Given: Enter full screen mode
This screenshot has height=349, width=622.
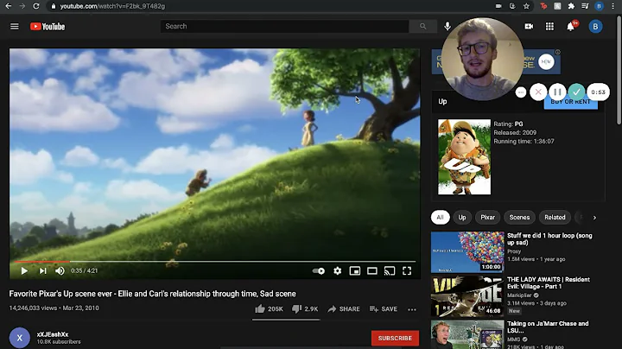Looking at the screenshot, I should pyautogui.click(x=407, y=271).
